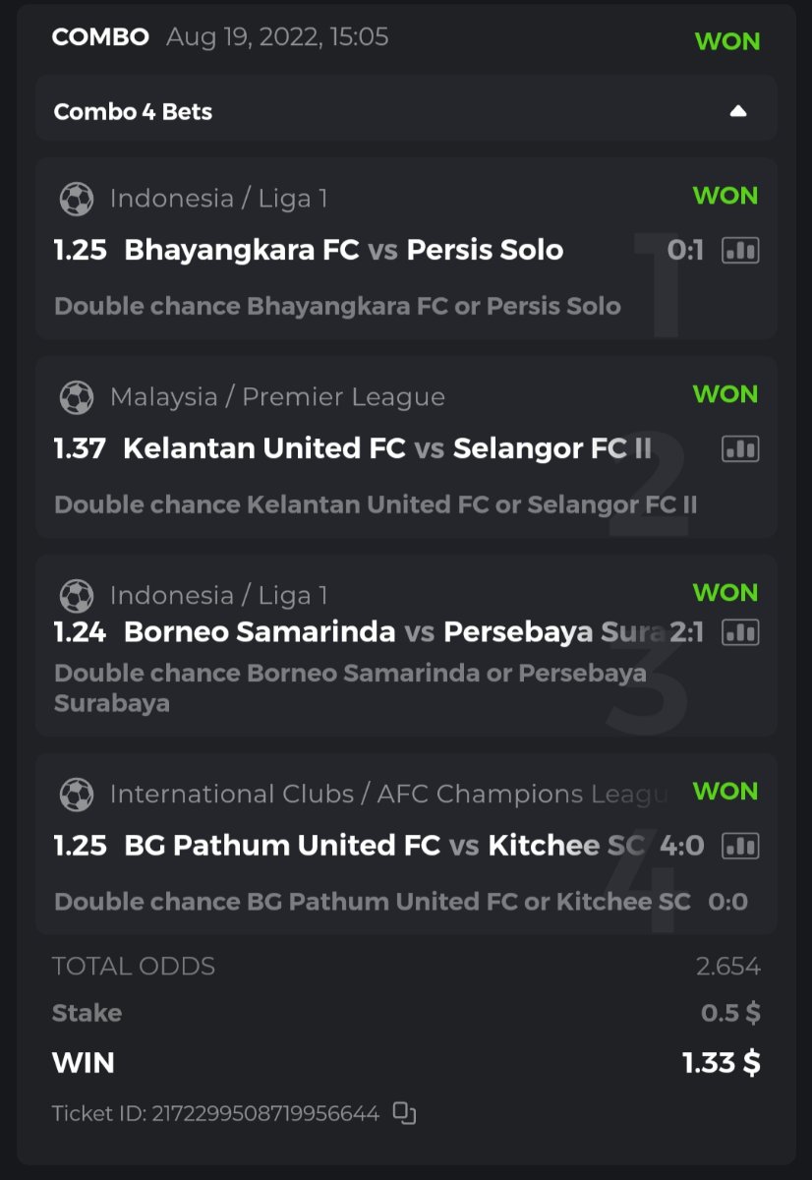Click soccer ball icon beside AFC Champions League

click(x=77, y=795)
